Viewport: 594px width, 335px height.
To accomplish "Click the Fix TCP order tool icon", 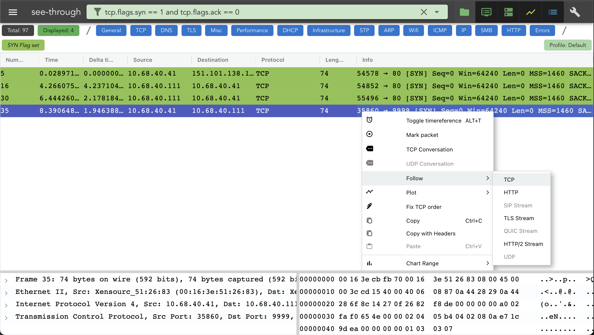I will 369,206.
